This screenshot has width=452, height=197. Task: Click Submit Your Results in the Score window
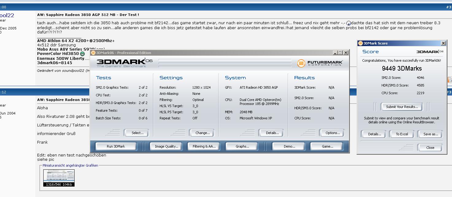(x=402, y=107)
